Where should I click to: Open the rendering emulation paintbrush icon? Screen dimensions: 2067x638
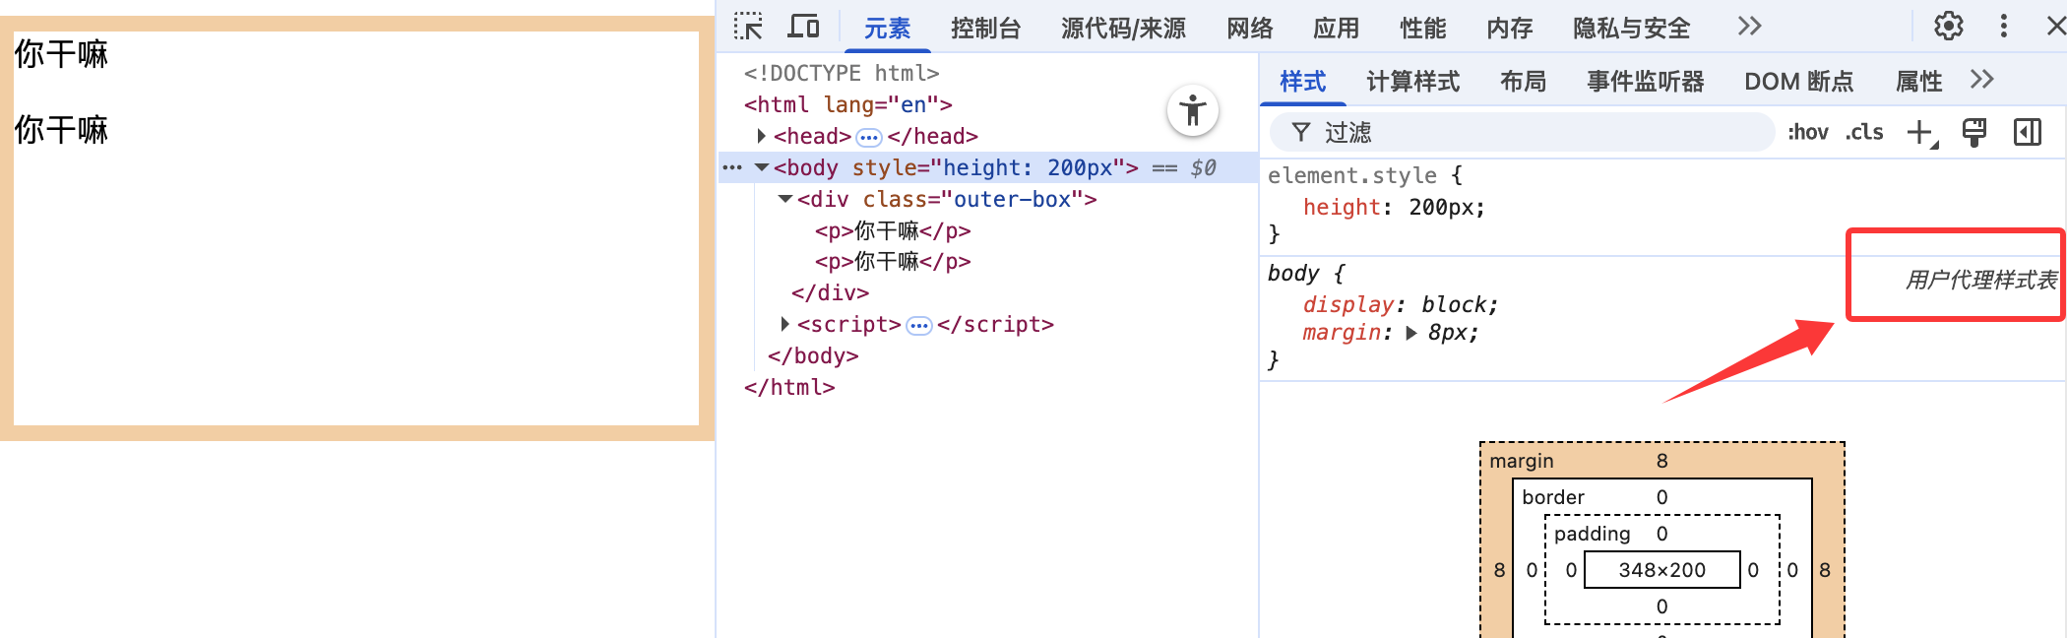[x=1973, y=132]
